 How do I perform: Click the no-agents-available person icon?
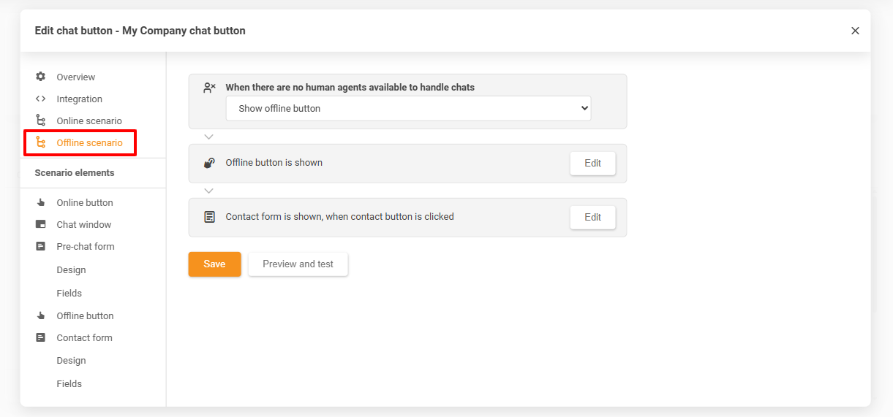coord(209,88)
